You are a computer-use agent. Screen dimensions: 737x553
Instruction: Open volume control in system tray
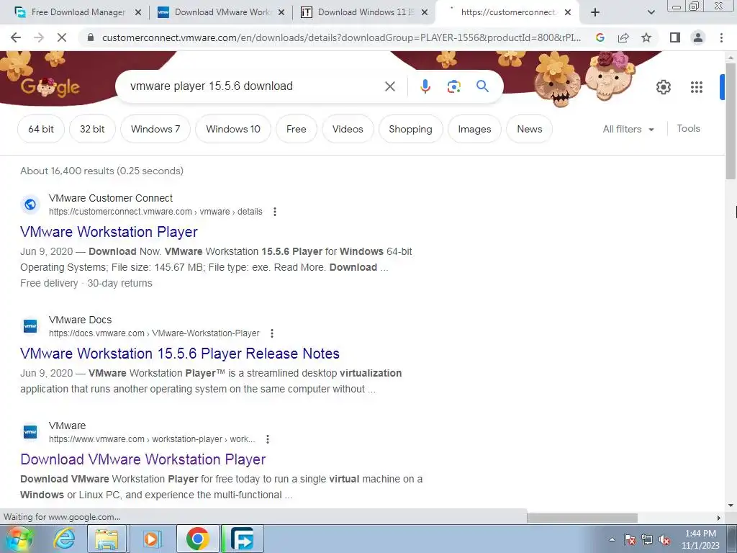664,540
